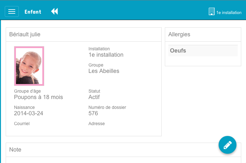246x163 pixels.
Task: Select the Oeufs allergy entry
Action: [x=203, y=51]
